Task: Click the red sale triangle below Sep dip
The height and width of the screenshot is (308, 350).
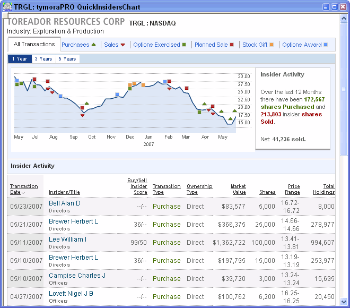Action: tap(82, 115)
